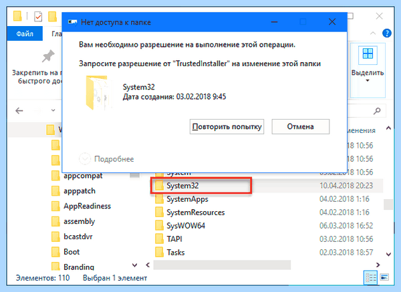The image size is (401, 292).
Task: Click the pin Закрепить icon in ribbon
Action: (48, 56)
